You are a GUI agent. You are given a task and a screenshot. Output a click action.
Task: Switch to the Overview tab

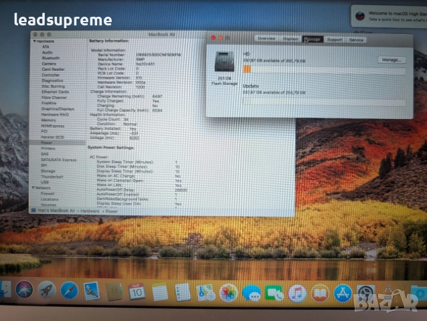pyautogui.click(x=266, y=39)
